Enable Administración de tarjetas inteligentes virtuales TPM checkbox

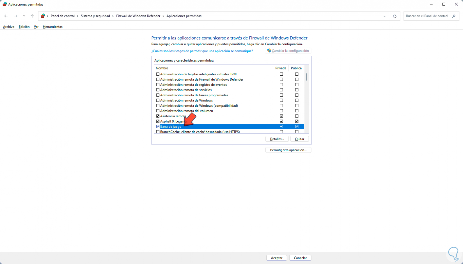(158, 74)
